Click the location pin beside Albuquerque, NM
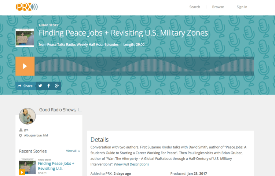Viewport: 275px width, 176px height. 21,136
